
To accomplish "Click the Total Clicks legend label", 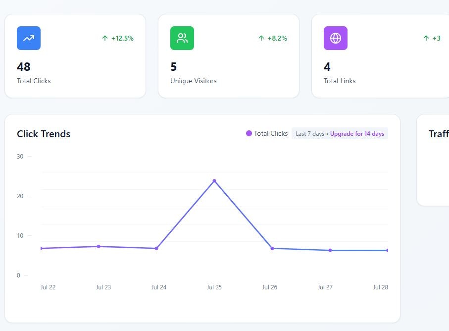I will [x=271, y=134].
